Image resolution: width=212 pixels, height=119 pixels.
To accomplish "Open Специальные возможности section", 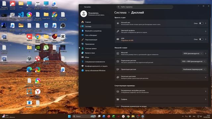I will [96, 62].
